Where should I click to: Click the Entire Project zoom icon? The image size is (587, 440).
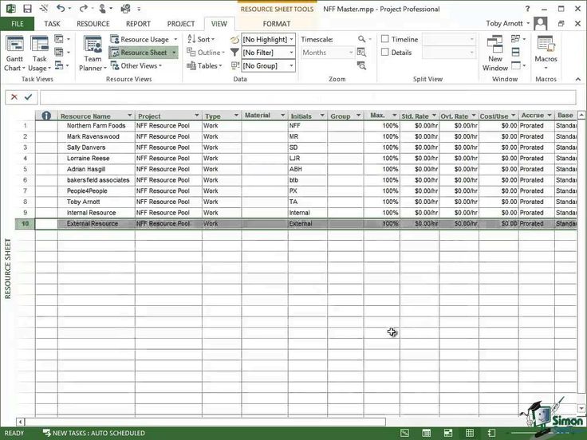[361, 53]
